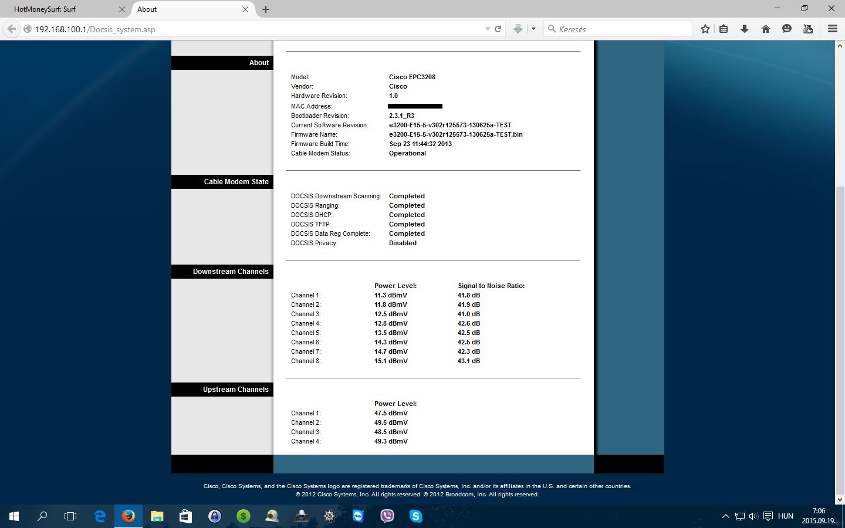This screenshot has width=845, height=528.
Task: Open TeamViewer from the taskbar
Action: pyautogui.click(x=359, y=516)
